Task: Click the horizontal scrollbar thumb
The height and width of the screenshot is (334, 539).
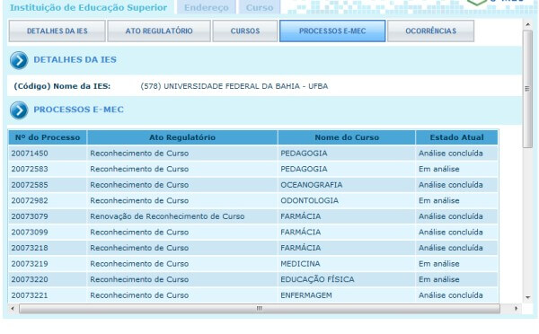Action: pyautogui.click(x=260, y=309)
